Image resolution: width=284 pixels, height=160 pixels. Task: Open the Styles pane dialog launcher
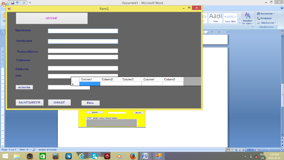pos(253,27)
